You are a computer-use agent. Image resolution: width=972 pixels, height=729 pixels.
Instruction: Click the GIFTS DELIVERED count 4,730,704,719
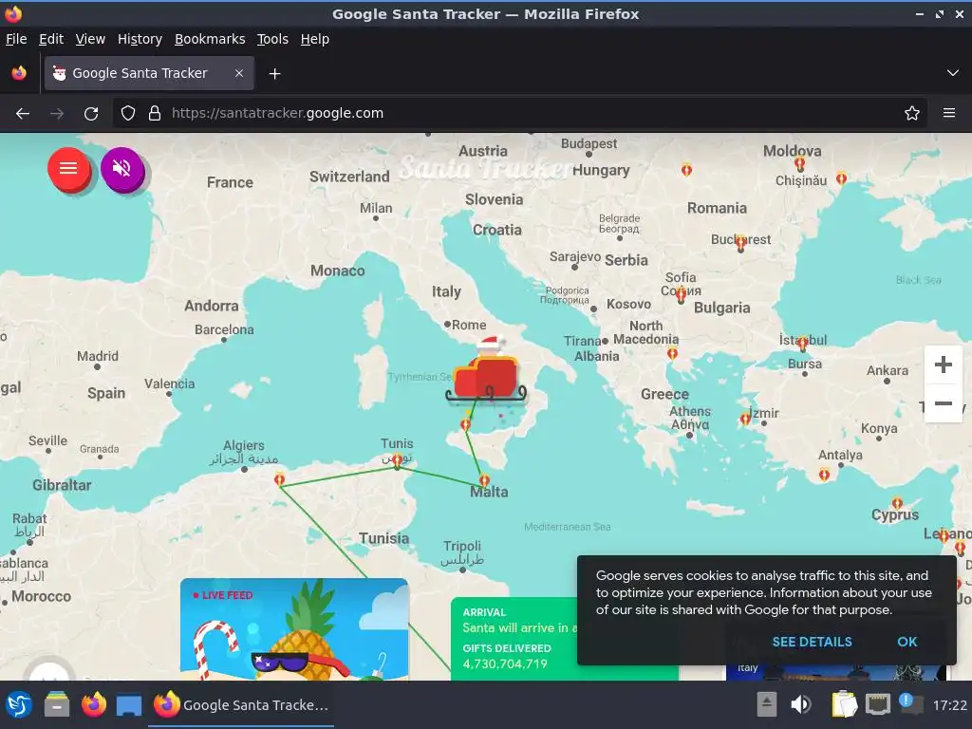(x=505, y=664)
